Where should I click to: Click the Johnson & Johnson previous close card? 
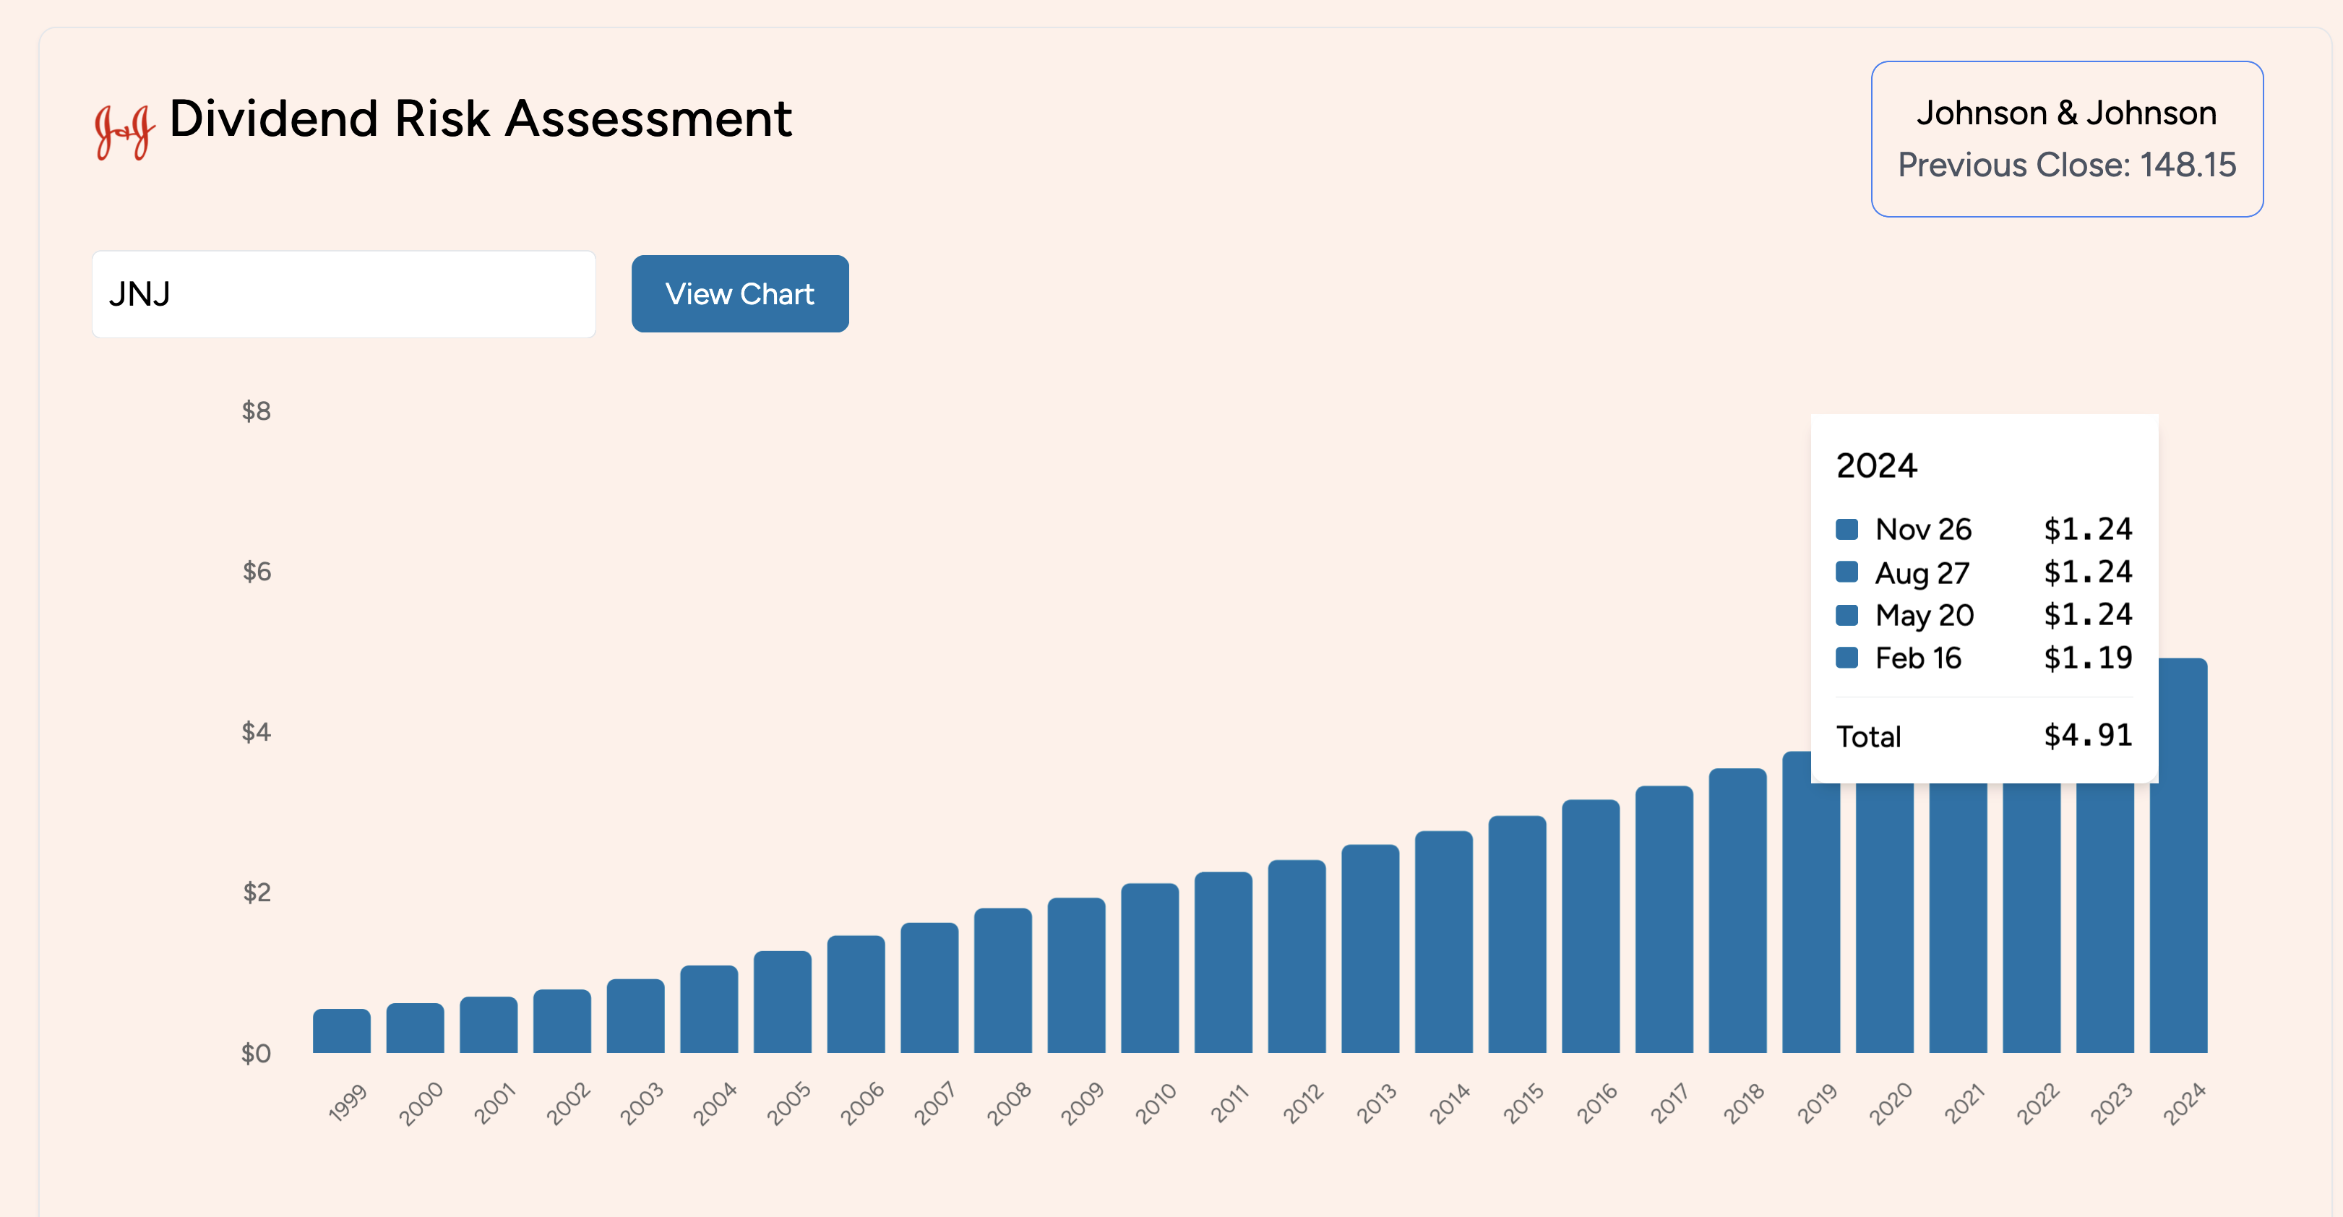coord(2065,139)
